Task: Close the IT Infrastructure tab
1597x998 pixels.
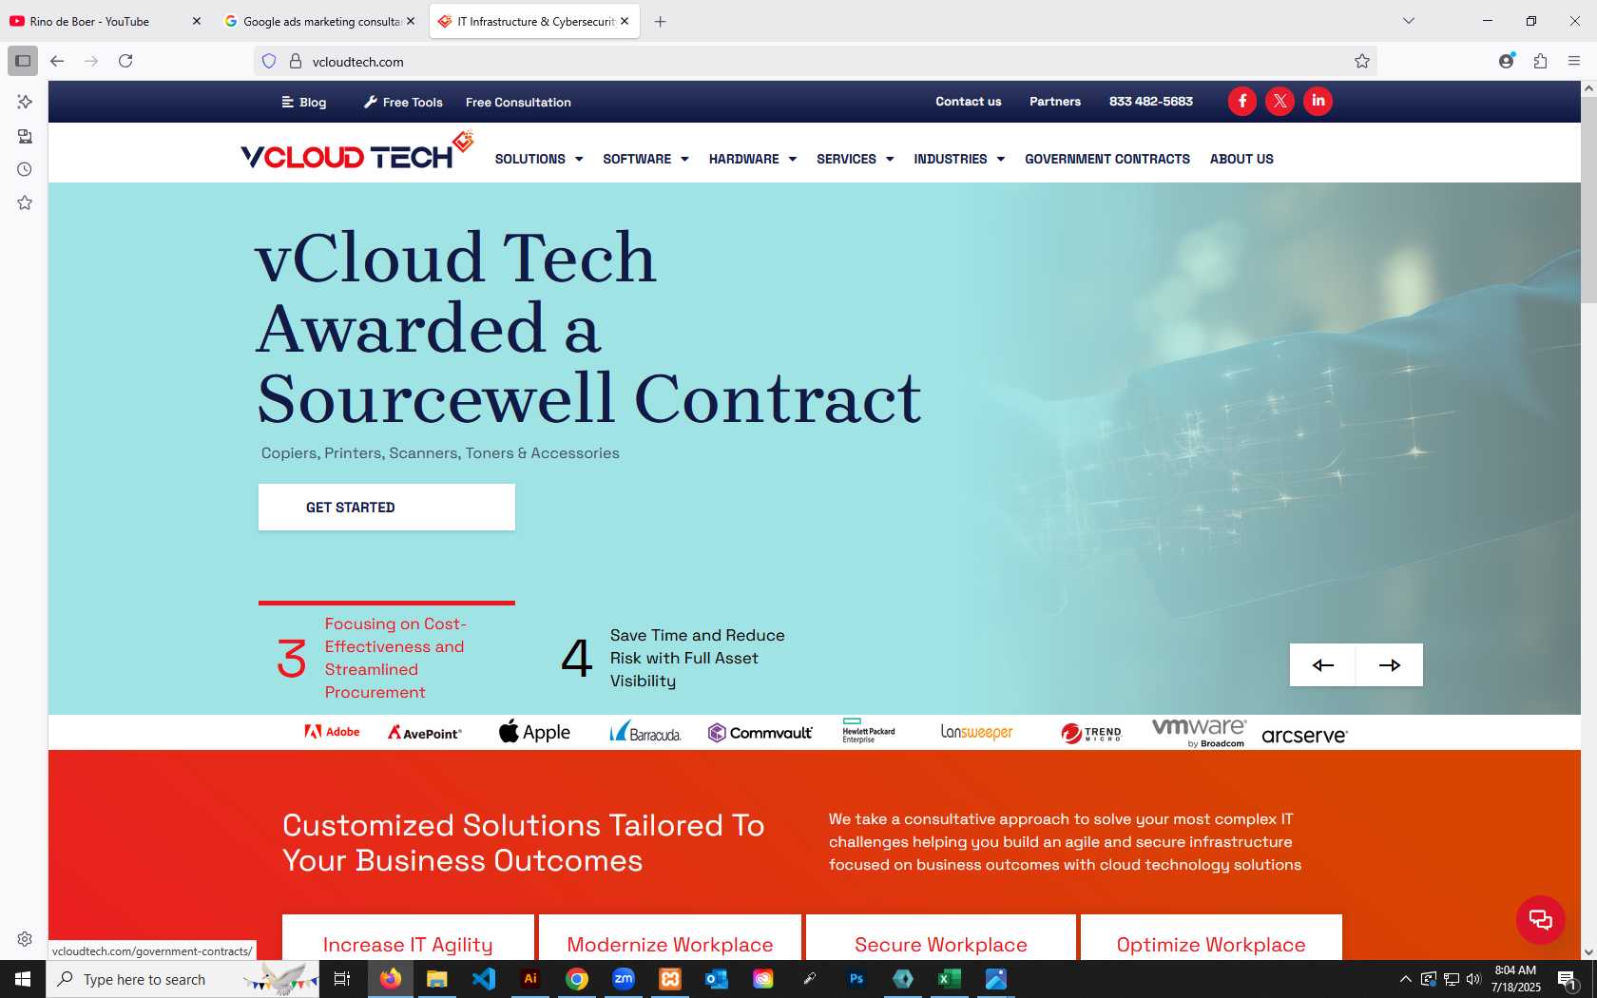Action: tap(625, 21)
